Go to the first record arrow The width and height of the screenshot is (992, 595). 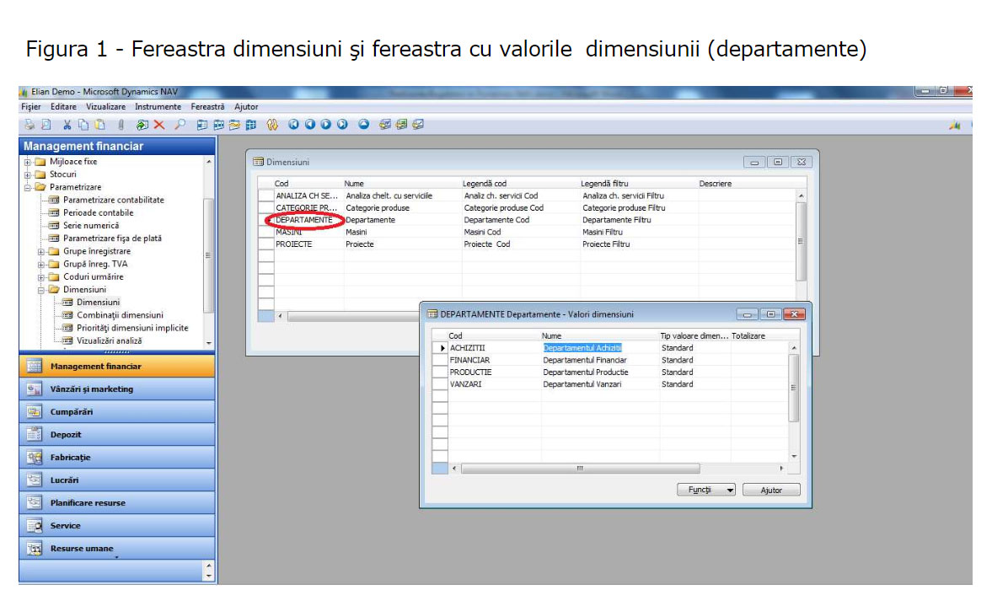(294, 125)
